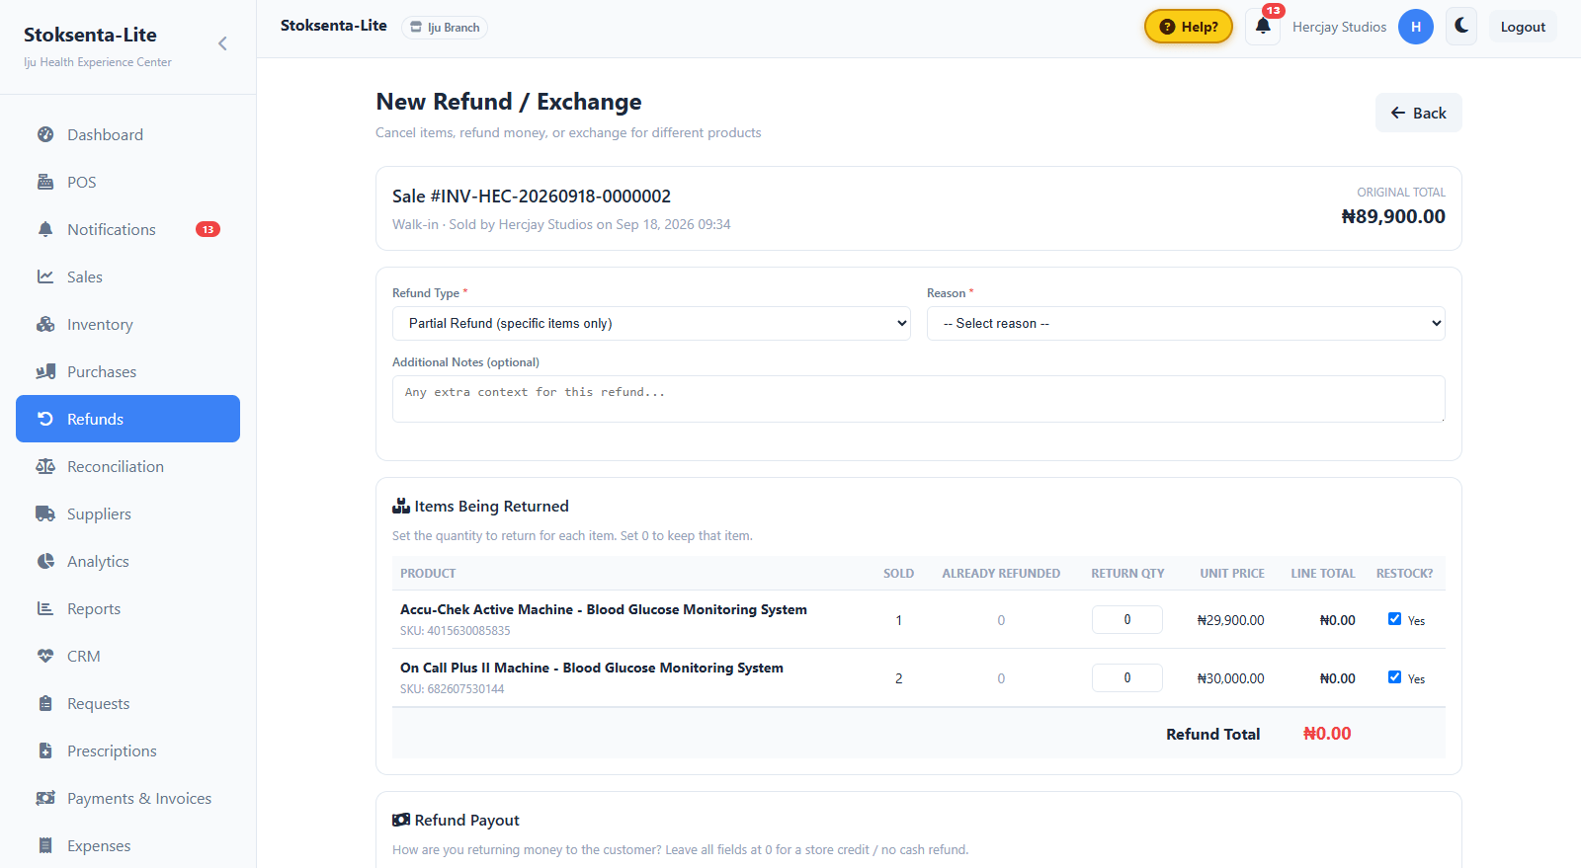The image size is (1581, 868).
Task: Click the Suppliers truck icon
Action: pos(45,513)
